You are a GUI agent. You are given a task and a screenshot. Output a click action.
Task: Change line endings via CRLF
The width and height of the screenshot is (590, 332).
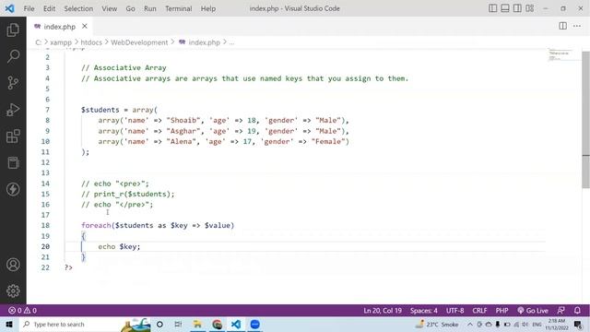pyautogui.click(x=479, y=311)
